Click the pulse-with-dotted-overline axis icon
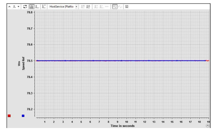219x130 pixels. click(x=43, y=6)
